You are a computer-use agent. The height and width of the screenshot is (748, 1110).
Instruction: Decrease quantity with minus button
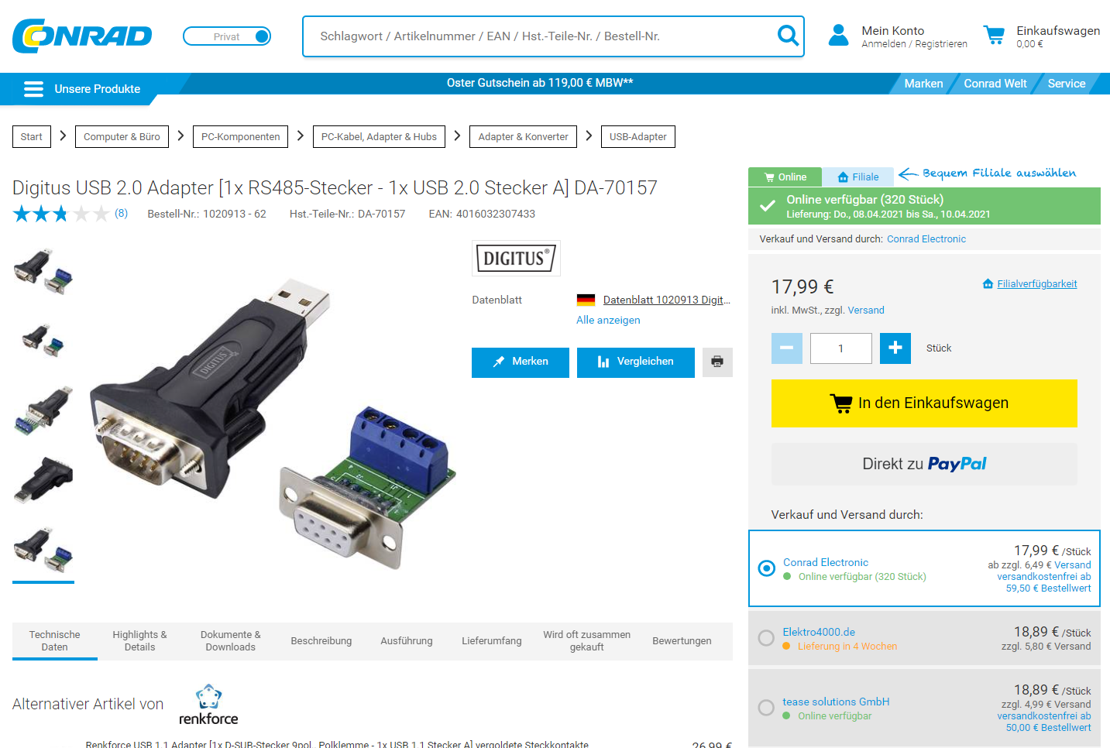(787, 348)
